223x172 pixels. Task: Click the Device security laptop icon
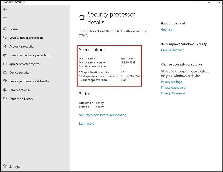click(5, 72)
